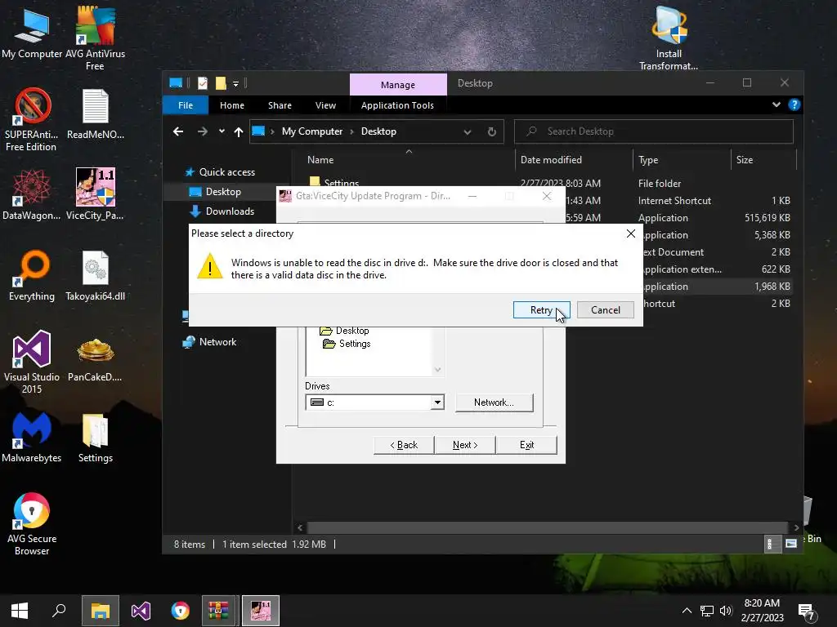837x627 pixels.
Task: Select Desktop folder in updater directory tree
Action: (x=344, y=331)
